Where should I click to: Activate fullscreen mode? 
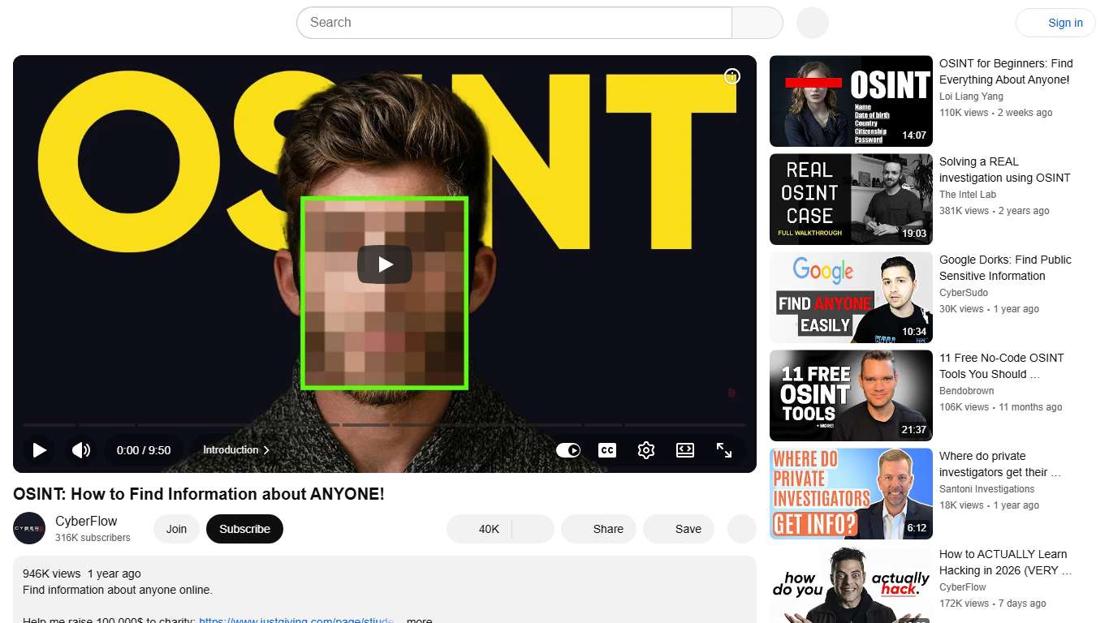click(723, 450)
